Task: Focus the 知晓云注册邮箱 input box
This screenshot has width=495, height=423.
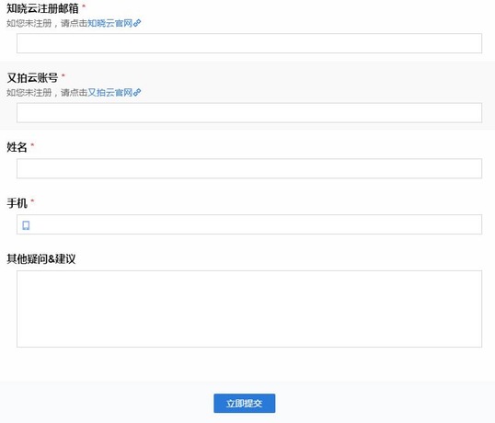Action: pos(249,43)
